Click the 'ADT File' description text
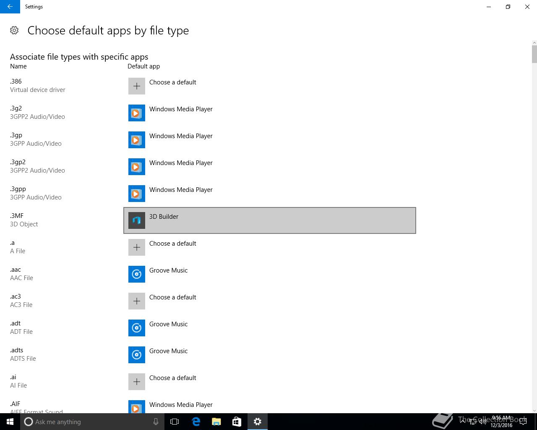 (21, 332)
